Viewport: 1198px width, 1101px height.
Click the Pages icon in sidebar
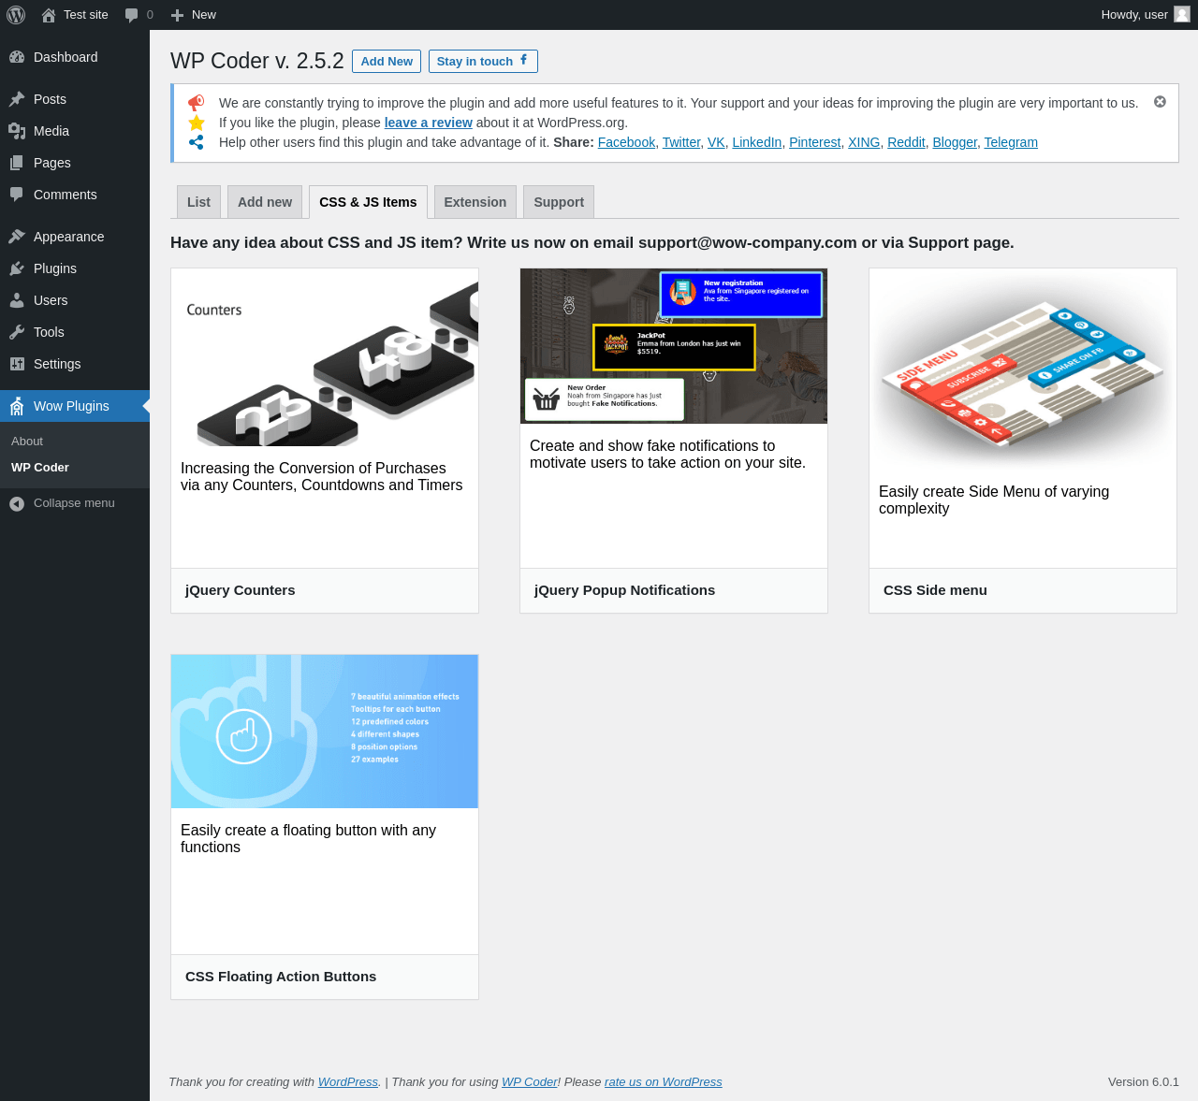click(x=17, y=163)
